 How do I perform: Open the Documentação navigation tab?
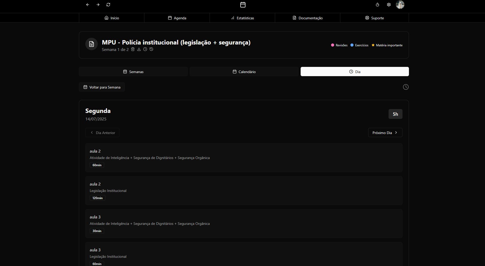click(x=308, y=18)
